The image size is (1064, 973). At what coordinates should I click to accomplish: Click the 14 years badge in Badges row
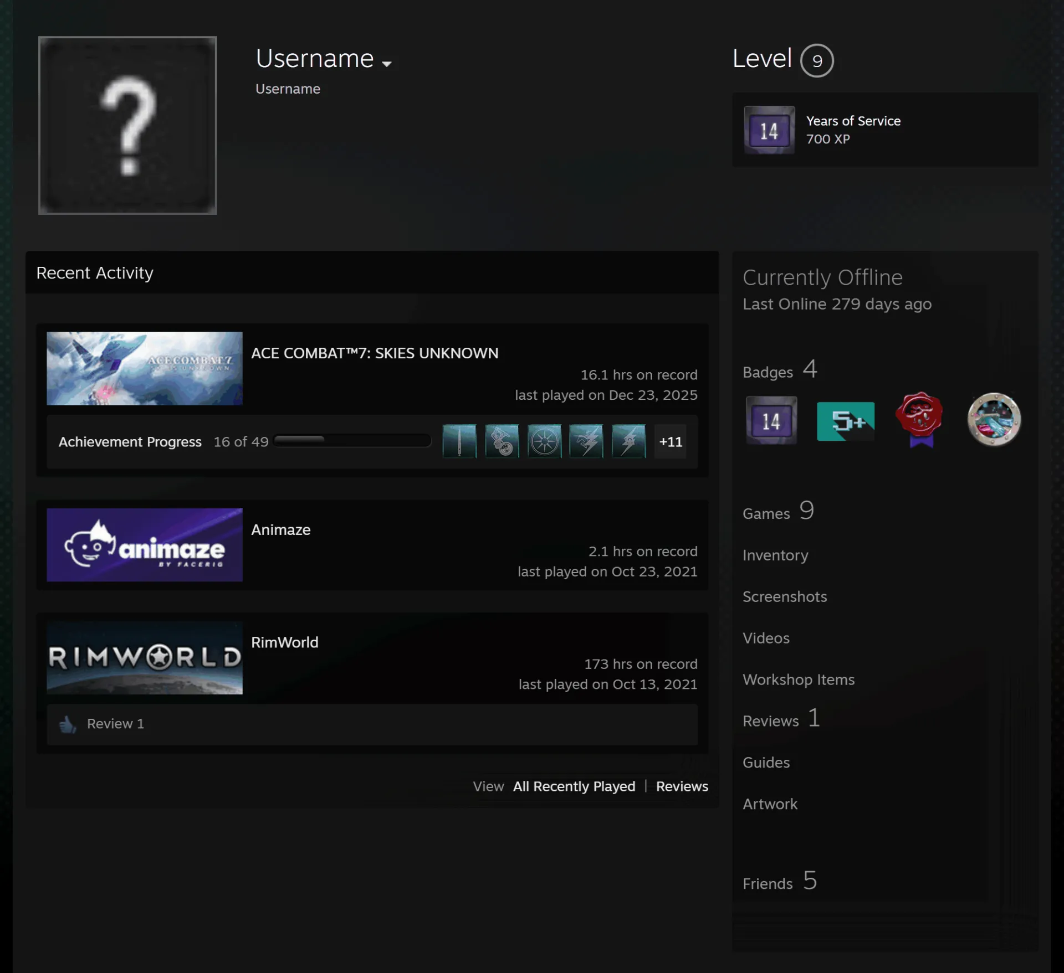(x=771, y=420)
